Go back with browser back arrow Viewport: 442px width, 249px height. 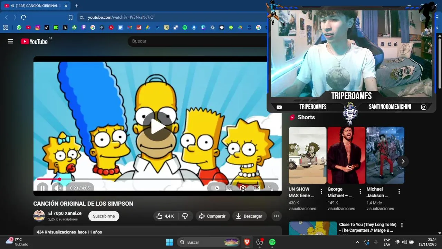click(x=6, y=17)
